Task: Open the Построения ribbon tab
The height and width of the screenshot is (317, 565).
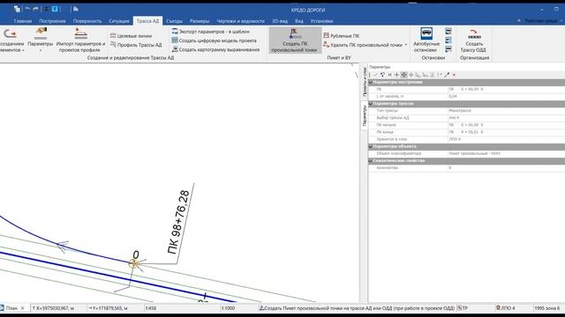Action: pos(52,21)
